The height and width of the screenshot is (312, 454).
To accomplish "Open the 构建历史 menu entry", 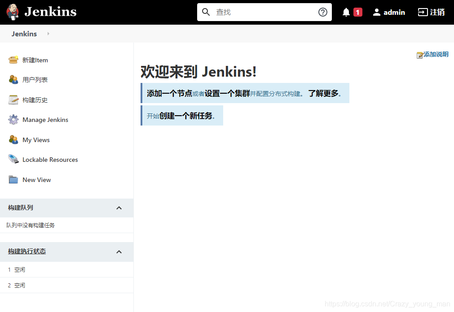I will pos(35,100).
